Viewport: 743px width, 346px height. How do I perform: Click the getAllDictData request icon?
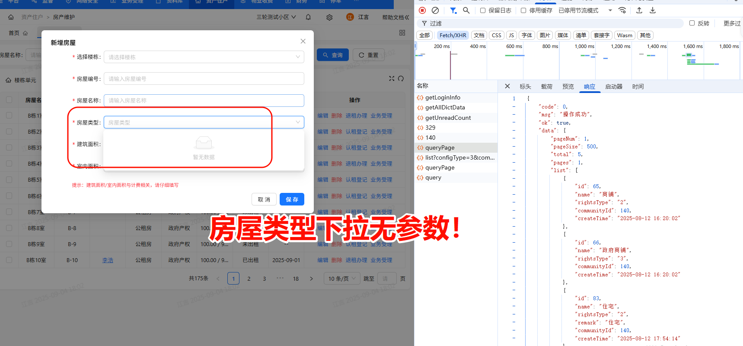[420, 108]
